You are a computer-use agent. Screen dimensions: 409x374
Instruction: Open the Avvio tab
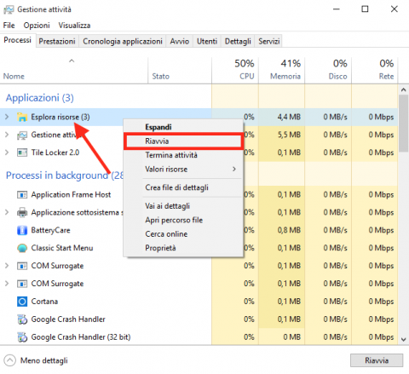tap(180, 42)
